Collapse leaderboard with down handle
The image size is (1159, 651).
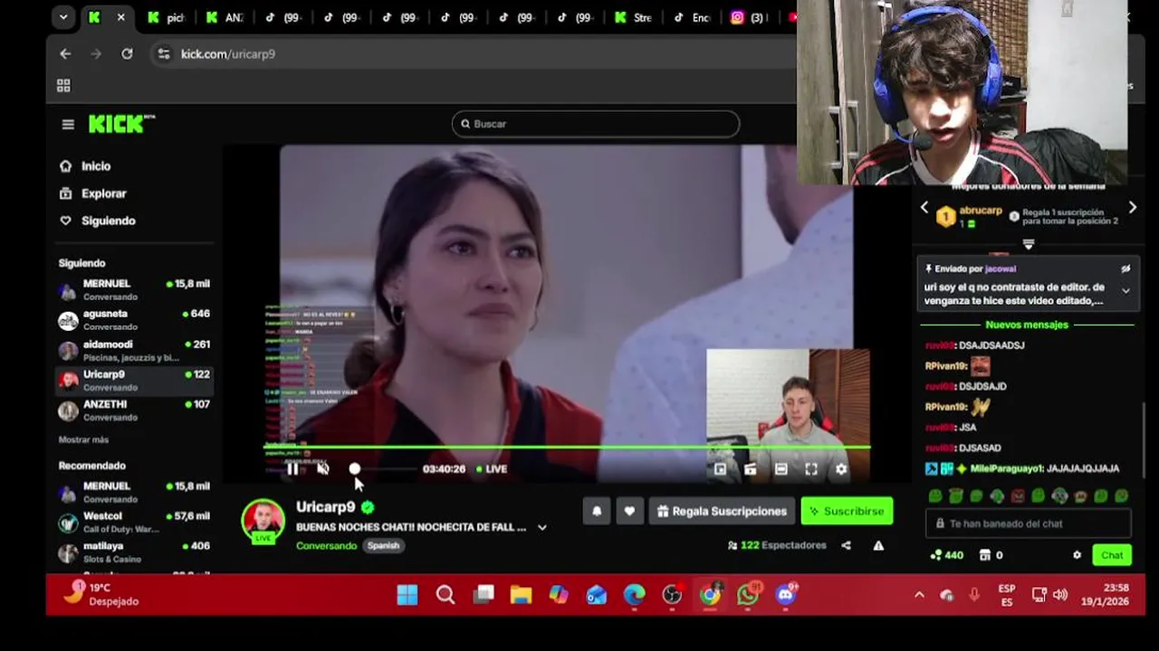coord(1028,244)
